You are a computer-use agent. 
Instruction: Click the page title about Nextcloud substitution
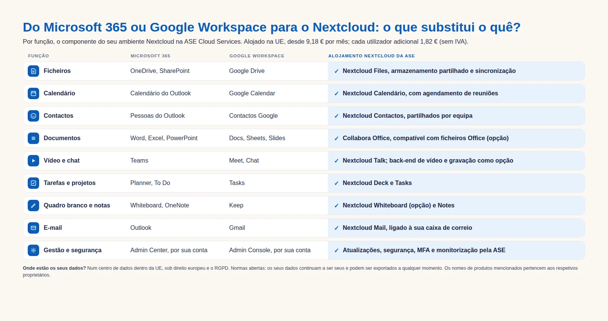(x=272, y=27)
